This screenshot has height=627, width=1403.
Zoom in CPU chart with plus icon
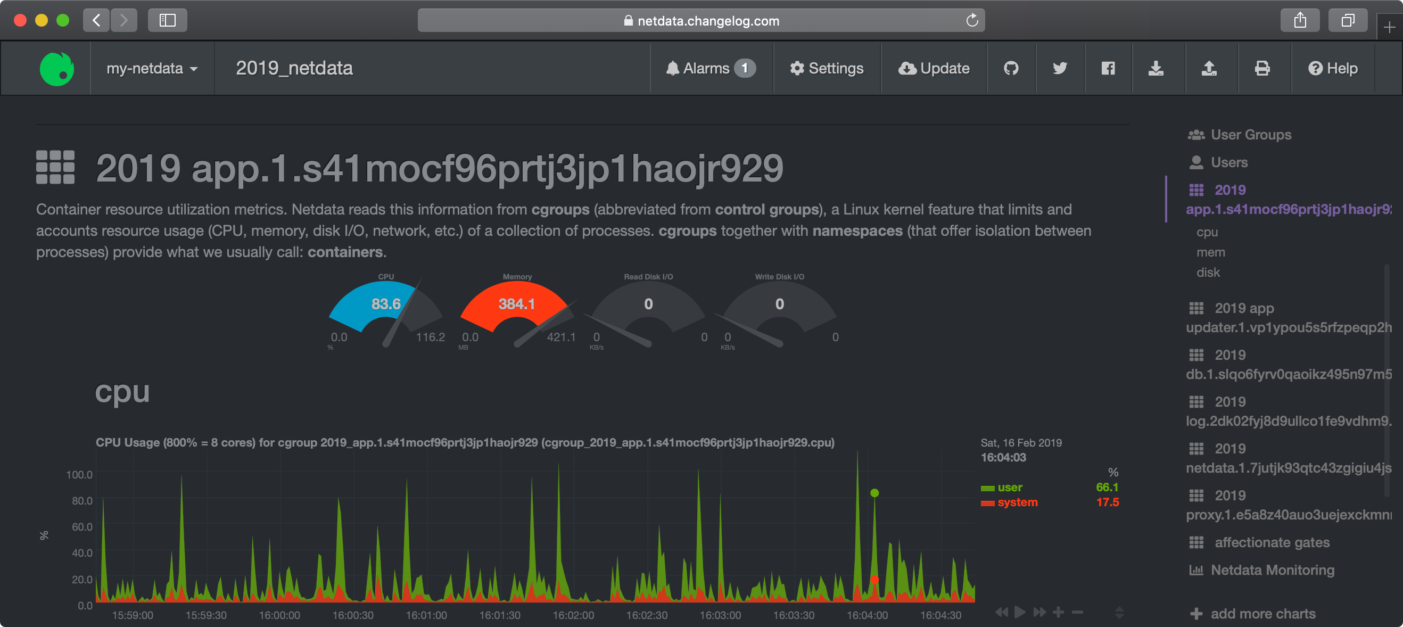coord(1058,612)
